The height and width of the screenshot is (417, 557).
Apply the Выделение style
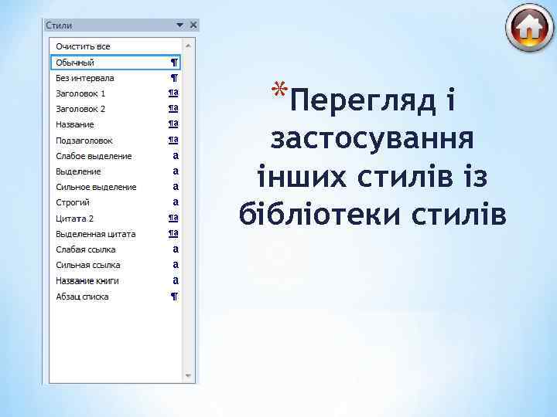coord(116,171)
